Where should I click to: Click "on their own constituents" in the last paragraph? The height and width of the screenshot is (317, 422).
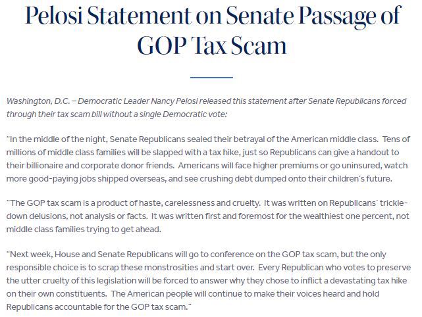tap(56, 293)
